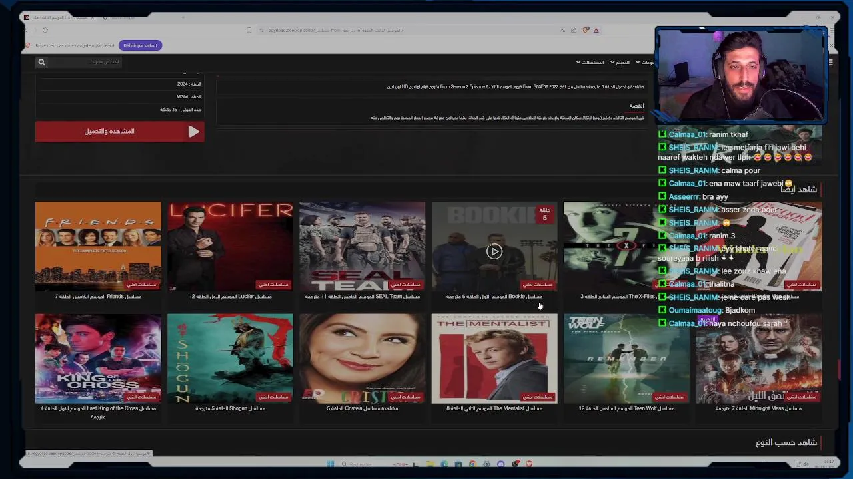Screen dimensions: 853x479
Task: Click the Cristela episode 5 title link
Action: point(362,408)
